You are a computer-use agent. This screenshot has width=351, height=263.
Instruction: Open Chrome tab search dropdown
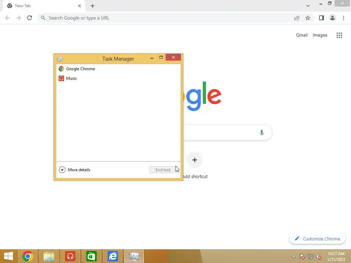point(308,6)
